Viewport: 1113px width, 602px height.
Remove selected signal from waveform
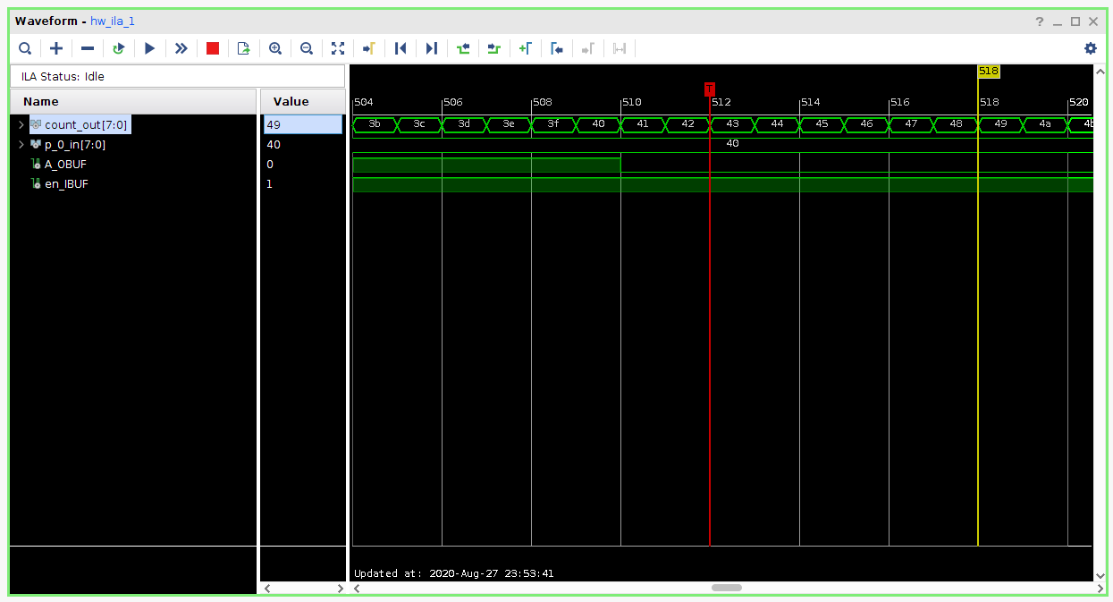[x=87, y=48]
